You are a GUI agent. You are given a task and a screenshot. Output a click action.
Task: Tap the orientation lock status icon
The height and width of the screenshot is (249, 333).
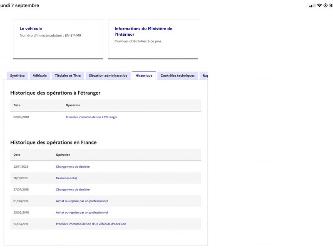[326, 5]
